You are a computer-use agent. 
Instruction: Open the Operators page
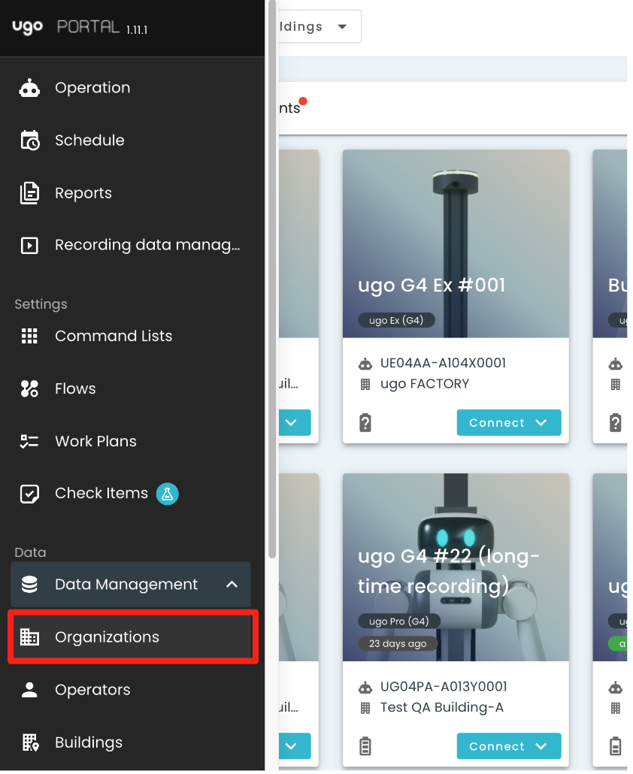click(130, 690)
